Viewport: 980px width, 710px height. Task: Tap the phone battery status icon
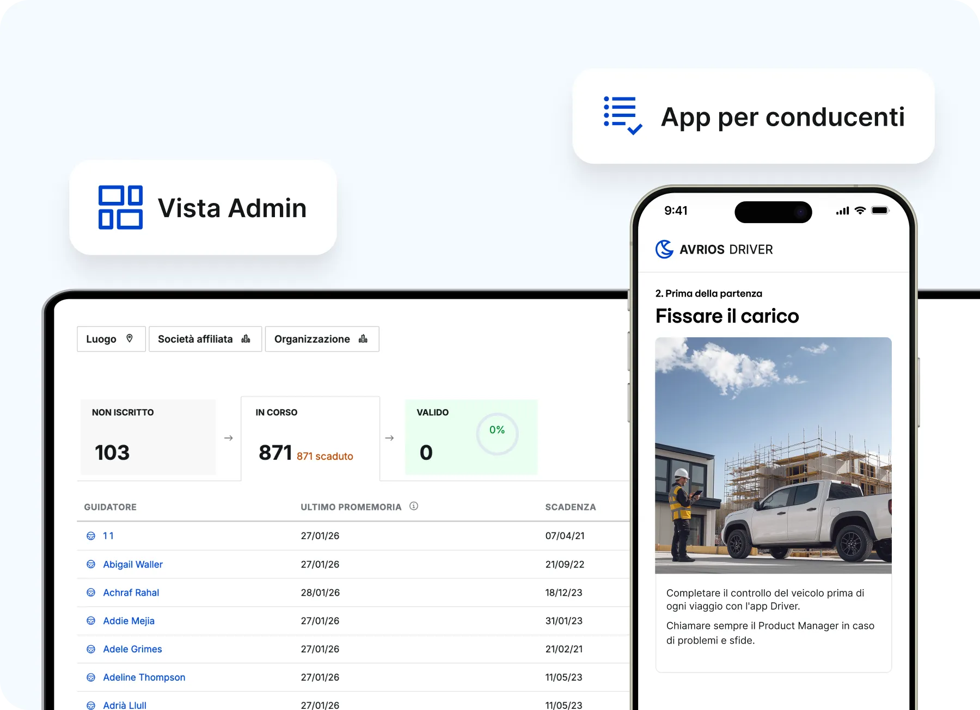tap(880, 211)
